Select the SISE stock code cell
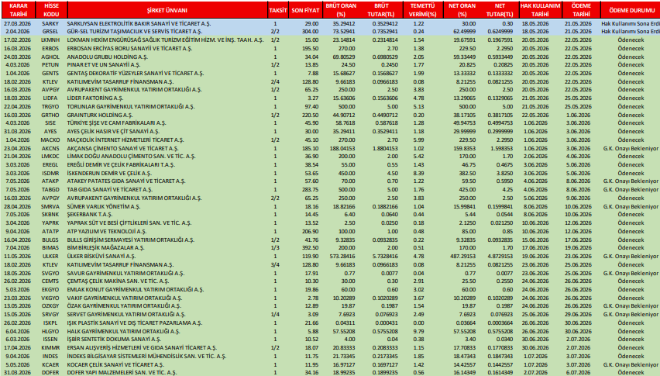Screen dimensions: 660x376 click(50, 123)
